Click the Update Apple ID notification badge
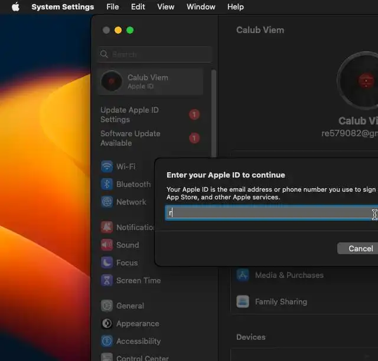Viewport: 378px width, 361px height. (x=194, y=114)
